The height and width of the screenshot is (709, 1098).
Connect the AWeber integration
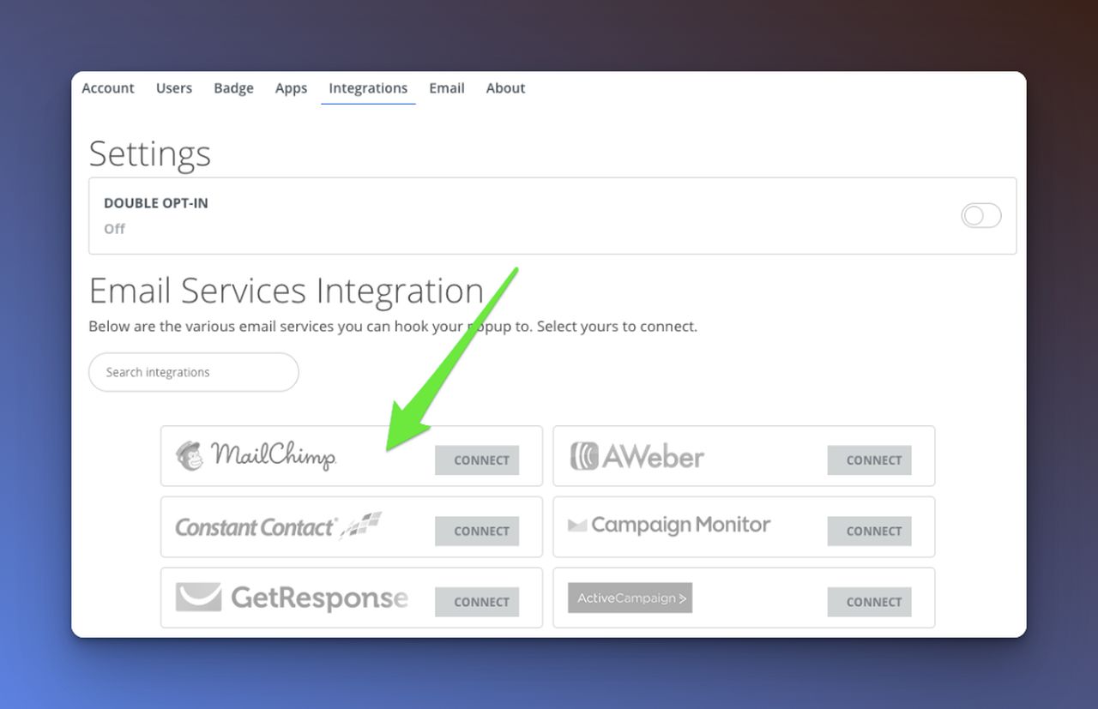[869, 460]
